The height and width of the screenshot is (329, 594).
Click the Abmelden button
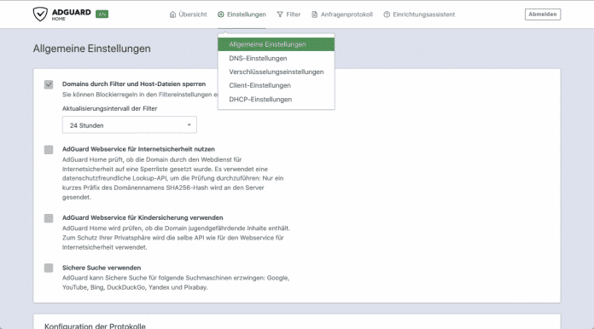[543, 14]
